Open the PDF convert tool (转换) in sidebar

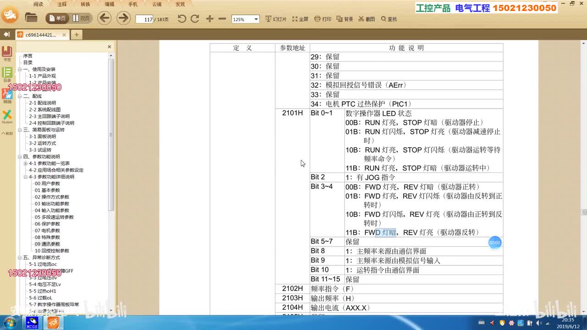coord(7,96)
